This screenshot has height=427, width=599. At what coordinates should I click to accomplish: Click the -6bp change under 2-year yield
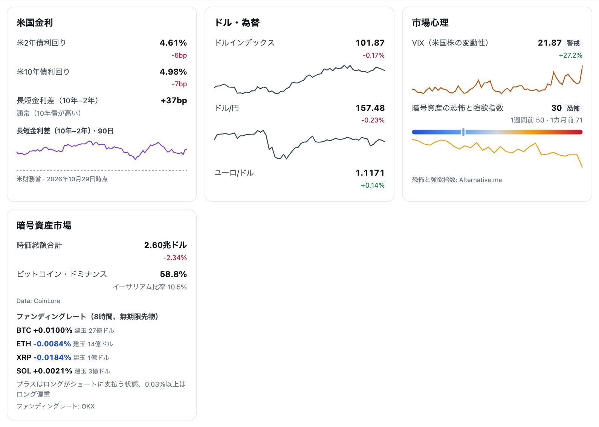(x=179, y=55)
